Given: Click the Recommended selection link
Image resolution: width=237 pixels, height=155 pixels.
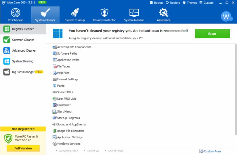Looking at the screenshot, I should pos(69,151).
